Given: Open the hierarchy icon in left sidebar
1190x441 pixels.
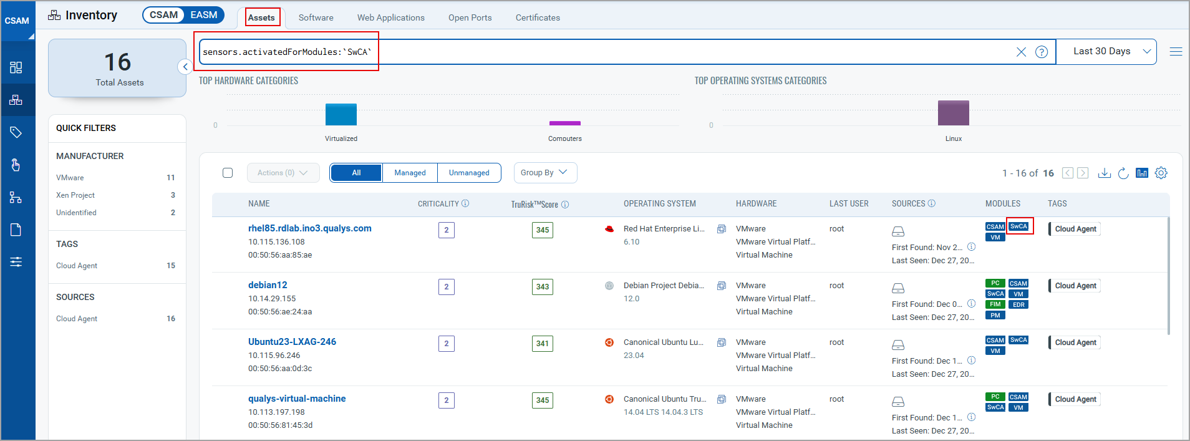Looking at the screenshot, I should (x=16, y=198).
